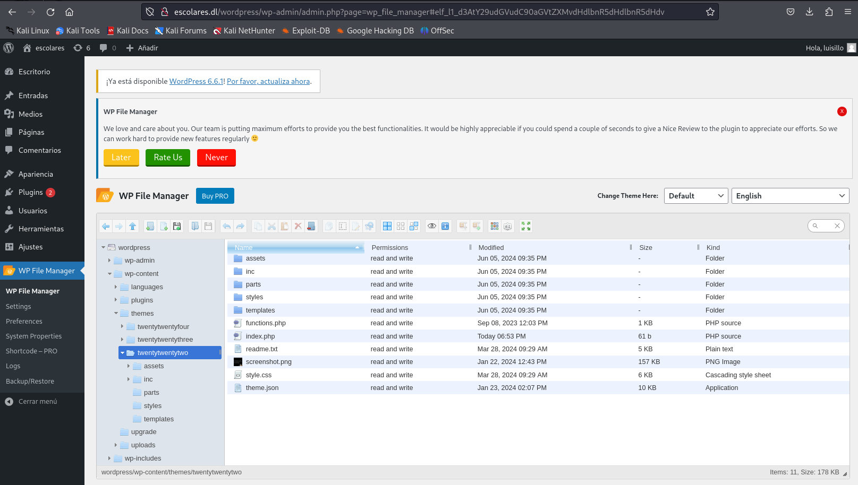
Task: Click the Buy PRO button
Action: click(215, 196)
